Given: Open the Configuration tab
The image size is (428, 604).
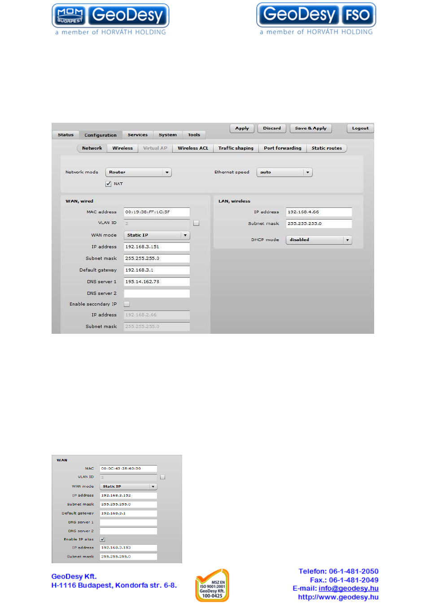Looking at the screenshot, I should (x=100, y=135).
